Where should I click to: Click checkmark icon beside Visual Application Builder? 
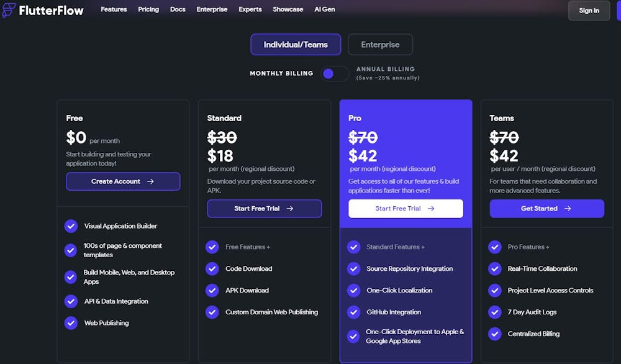[x=71, y=226]
